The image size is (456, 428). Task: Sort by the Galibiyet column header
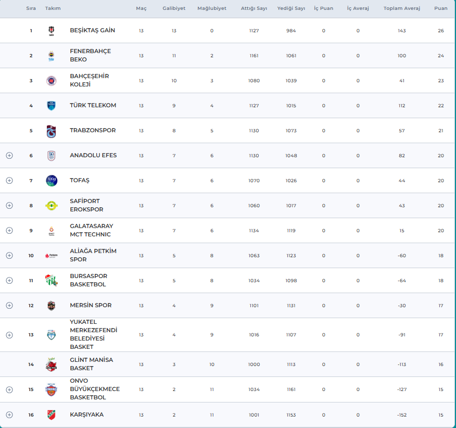click(x=174, y=9)
